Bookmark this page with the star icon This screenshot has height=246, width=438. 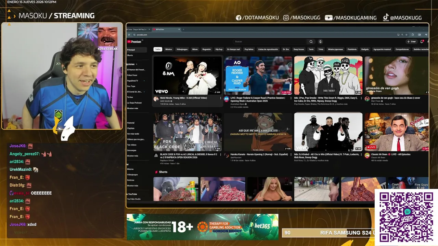click(x=406, y=35)
